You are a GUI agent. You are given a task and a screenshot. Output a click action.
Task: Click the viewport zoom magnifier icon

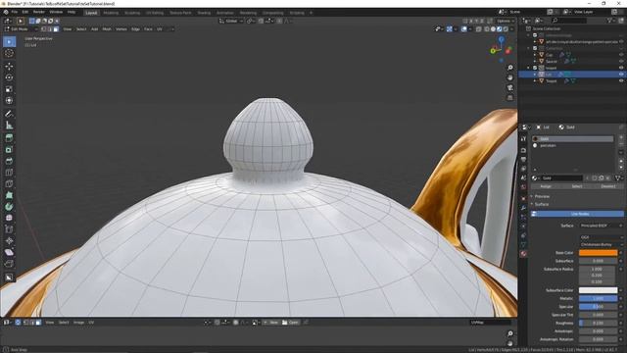pyautogui.click(x=510, y=68)
